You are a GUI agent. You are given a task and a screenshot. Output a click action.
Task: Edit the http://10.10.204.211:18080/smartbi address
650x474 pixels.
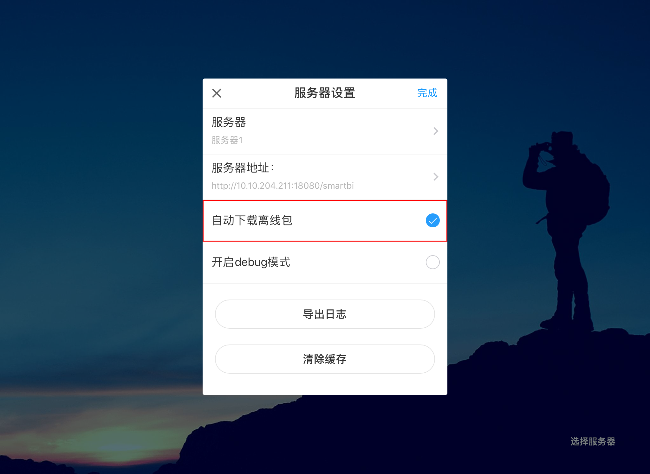coord(283,186)
